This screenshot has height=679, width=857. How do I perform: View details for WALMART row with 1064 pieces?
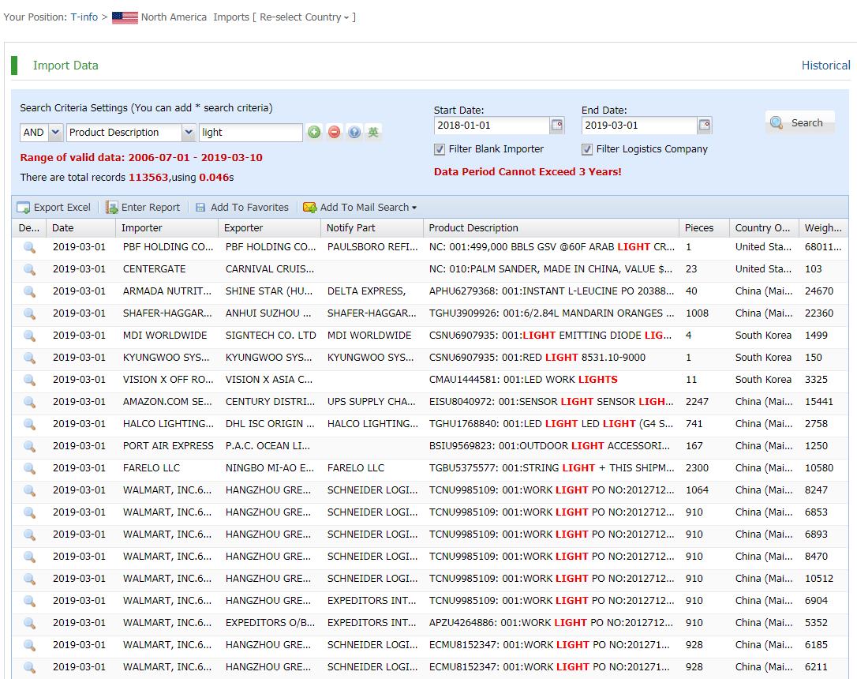point(29,490)
